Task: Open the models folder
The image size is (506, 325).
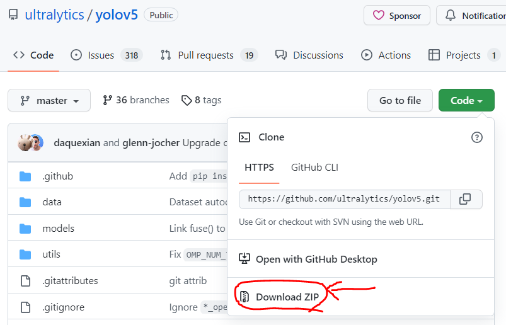Action: tap(59, 228)
